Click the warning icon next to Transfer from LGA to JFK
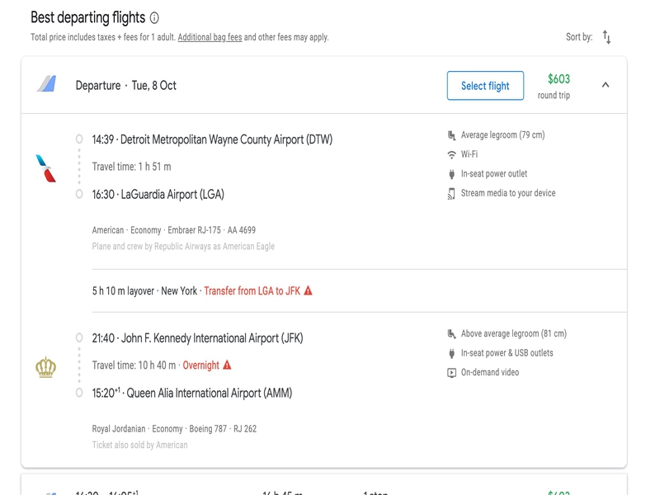660x495 pixels. pos(308,290)
